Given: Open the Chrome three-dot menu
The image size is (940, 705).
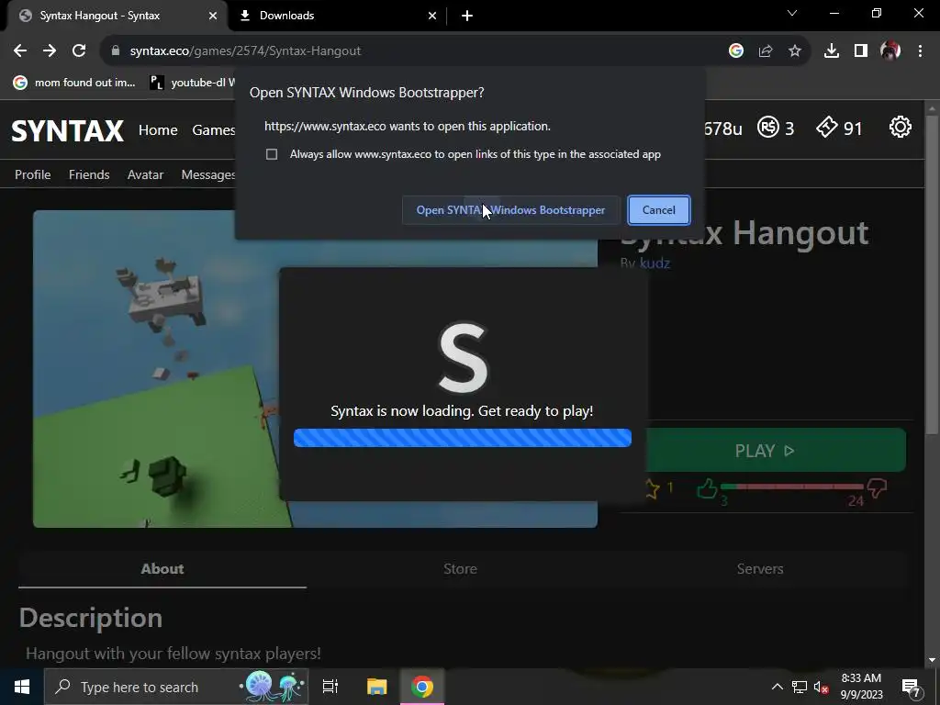Looking at the screenshot, I should point(920,51).
